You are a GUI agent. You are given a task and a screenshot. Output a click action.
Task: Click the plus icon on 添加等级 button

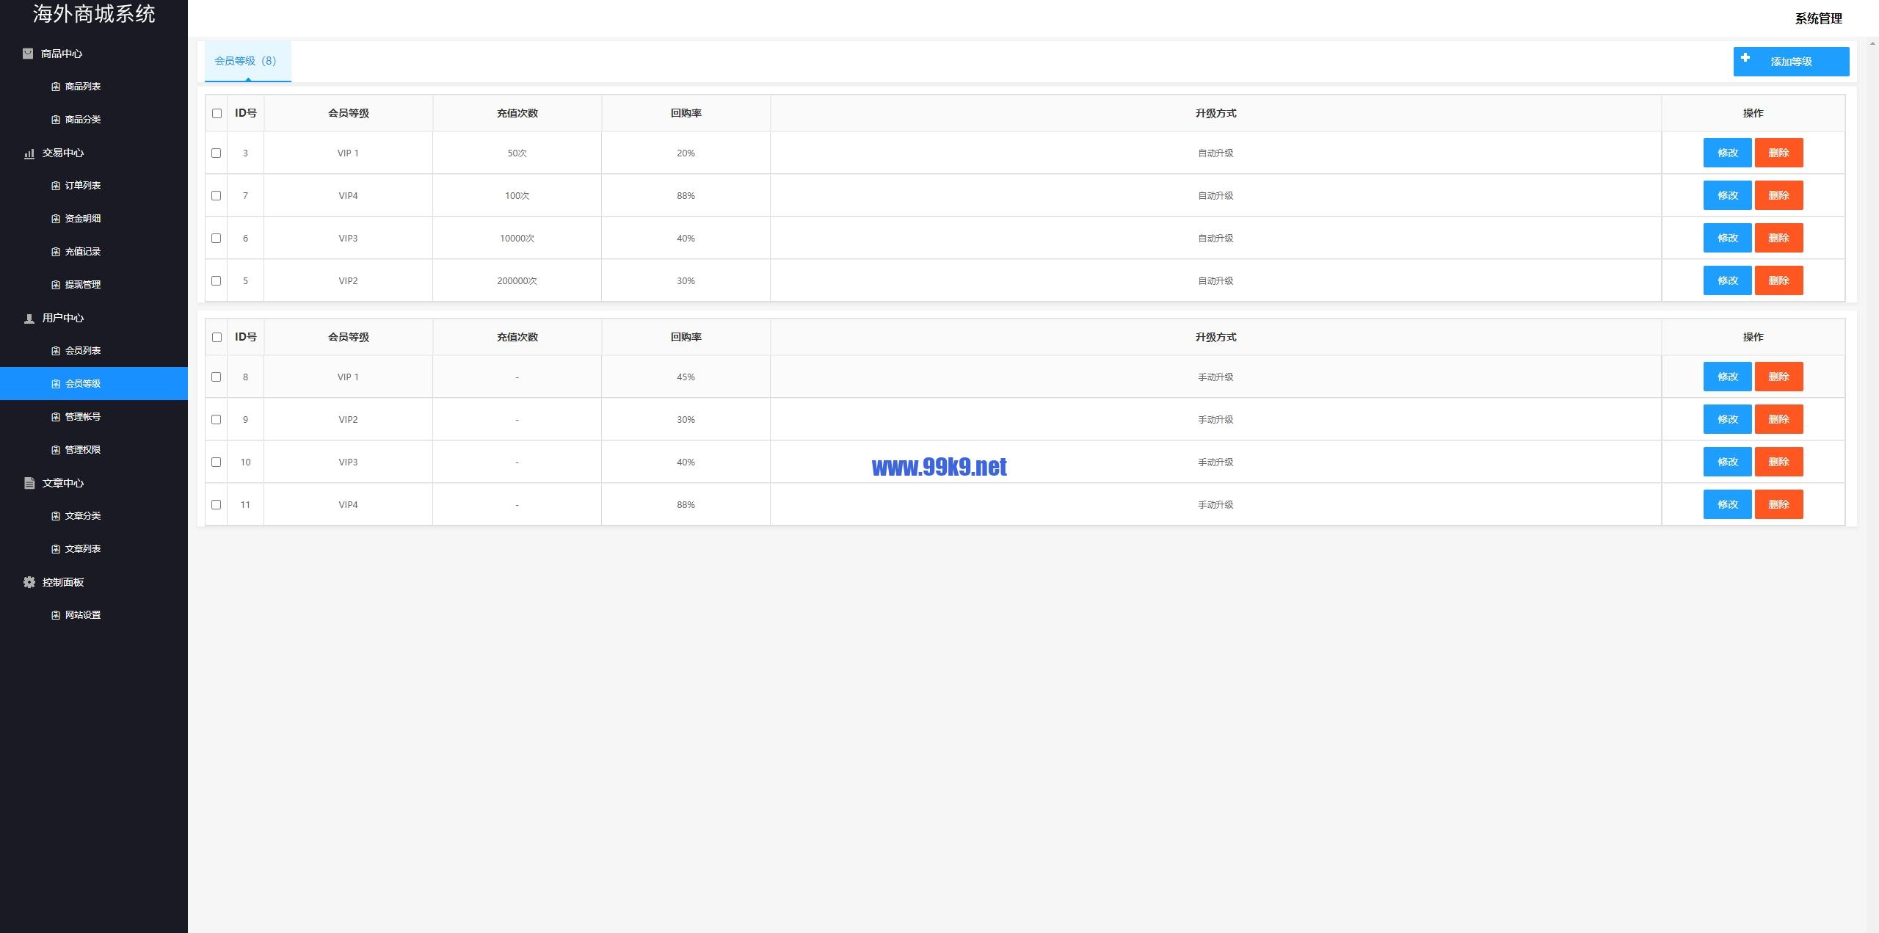click(1745, 57)
